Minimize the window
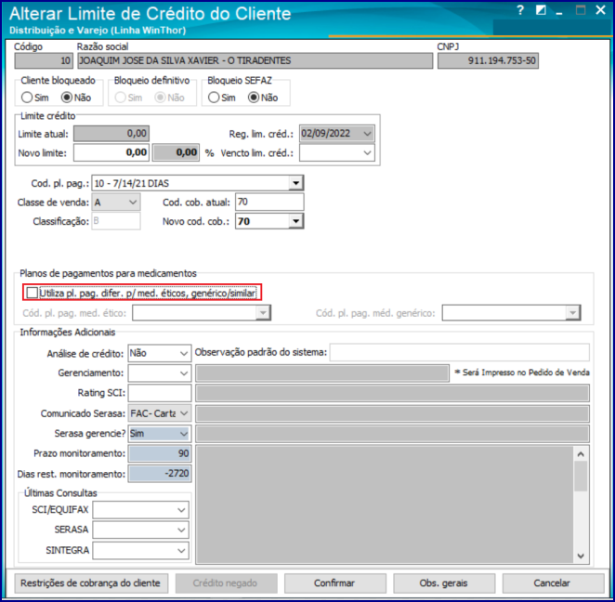 pos(559,11)
